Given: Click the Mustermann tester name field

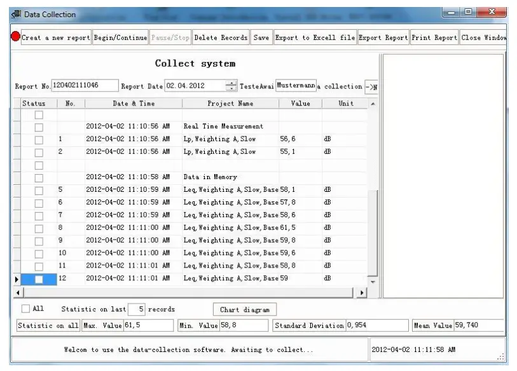Looking at the screenshot, I should [x=296, y=85].
